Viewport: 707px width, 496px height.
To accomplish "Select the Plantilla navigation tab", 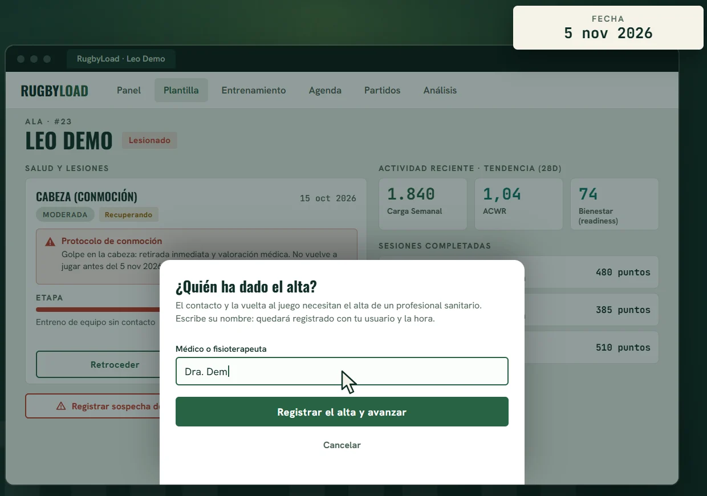I will [x=181, y=90].
